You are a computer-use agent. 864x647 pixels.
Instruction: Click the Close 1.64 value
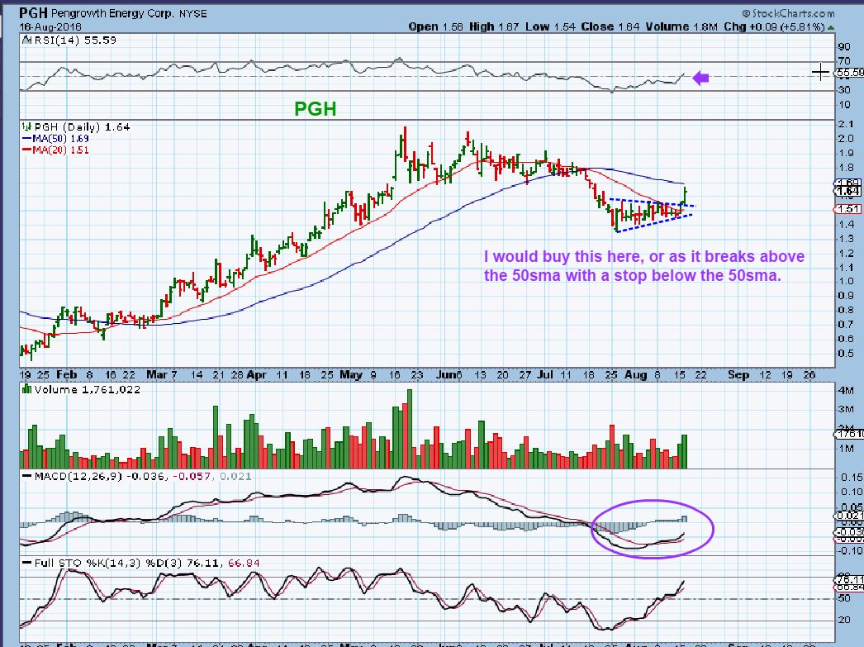coord(610,26)
